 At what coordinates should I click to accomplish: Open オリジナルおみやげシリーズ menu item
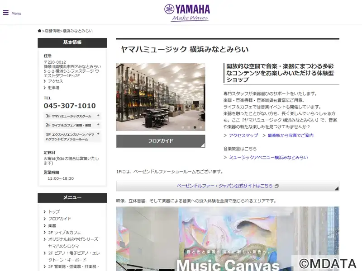click(x=73, y=243)
